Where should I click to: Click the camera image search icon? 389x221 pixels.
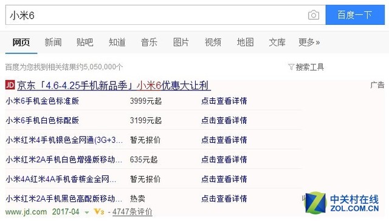coord(314,15)
